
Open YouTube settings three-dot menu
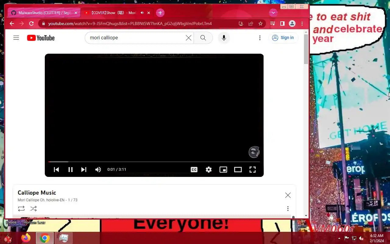pyautogui.click(x=260, y=38)
